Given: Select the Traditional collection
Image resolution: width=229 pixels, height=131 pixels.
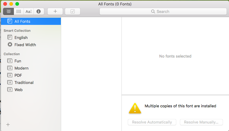Looking at the screenshot, I should (31, 82).
